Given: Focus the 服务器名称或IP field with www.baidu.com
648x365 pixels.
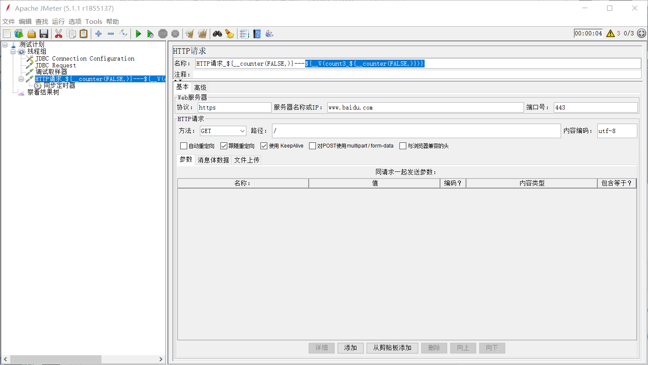Looking at the screenshot, I should pos(425,107).
